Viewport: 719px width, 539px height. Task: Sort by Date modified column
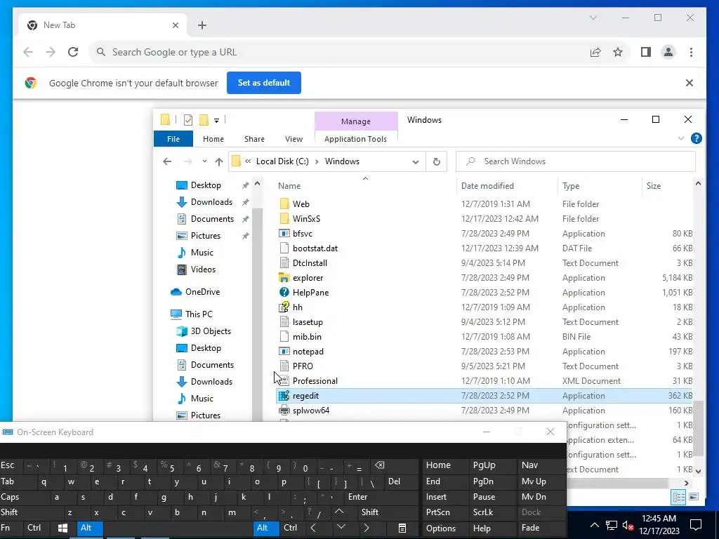coord(487,185)
